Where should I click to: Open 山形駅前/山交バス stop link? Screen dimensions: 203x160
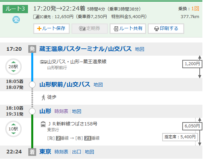pyautogui.click(x=64, y=85)
